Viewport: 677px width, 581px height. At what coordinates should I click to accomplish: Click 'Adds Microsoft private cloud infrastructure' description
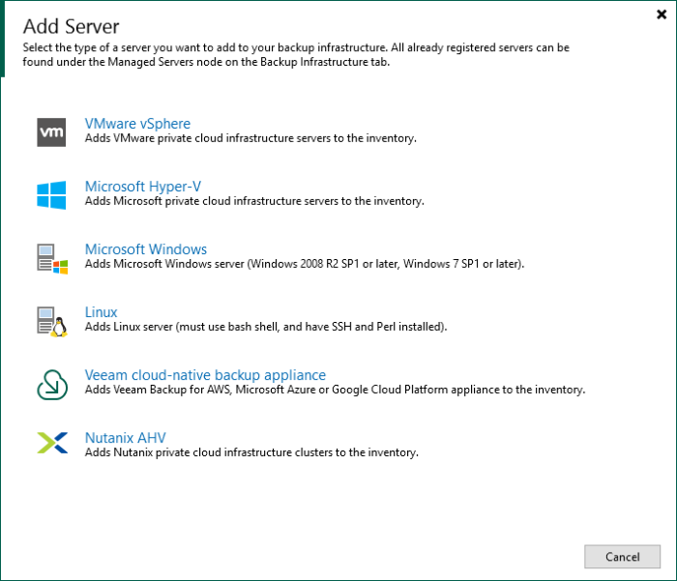pos(254,201)
